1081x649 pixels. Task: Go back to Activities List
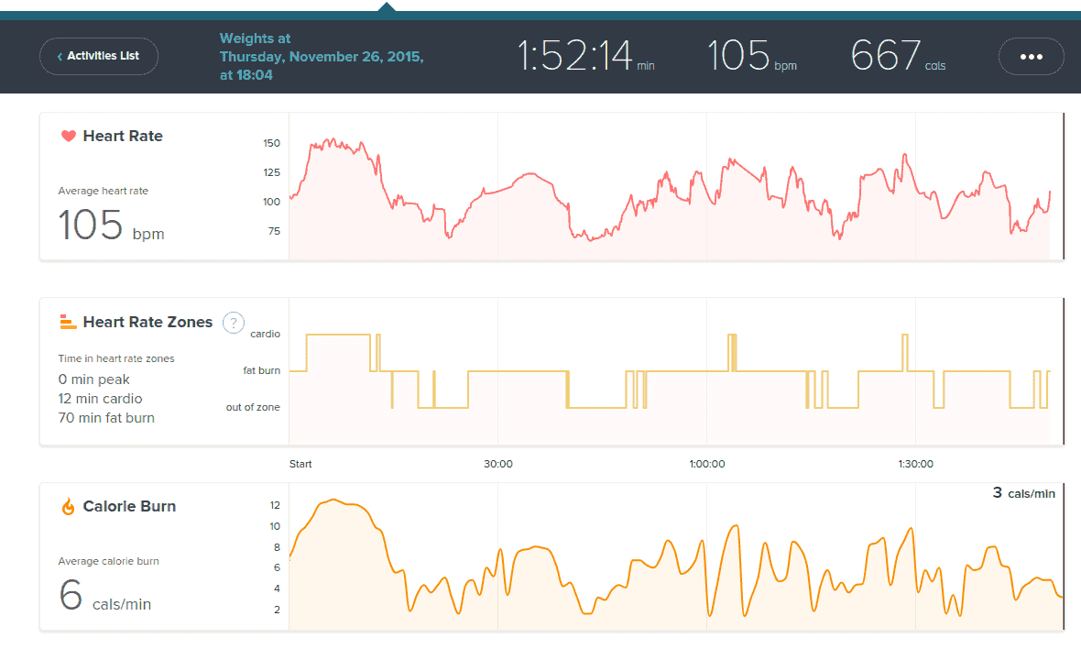coord(99,56)
